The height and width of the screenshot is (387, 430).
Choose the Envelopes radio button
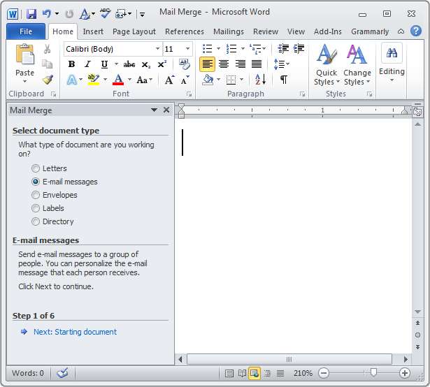[x=36, y=195]
